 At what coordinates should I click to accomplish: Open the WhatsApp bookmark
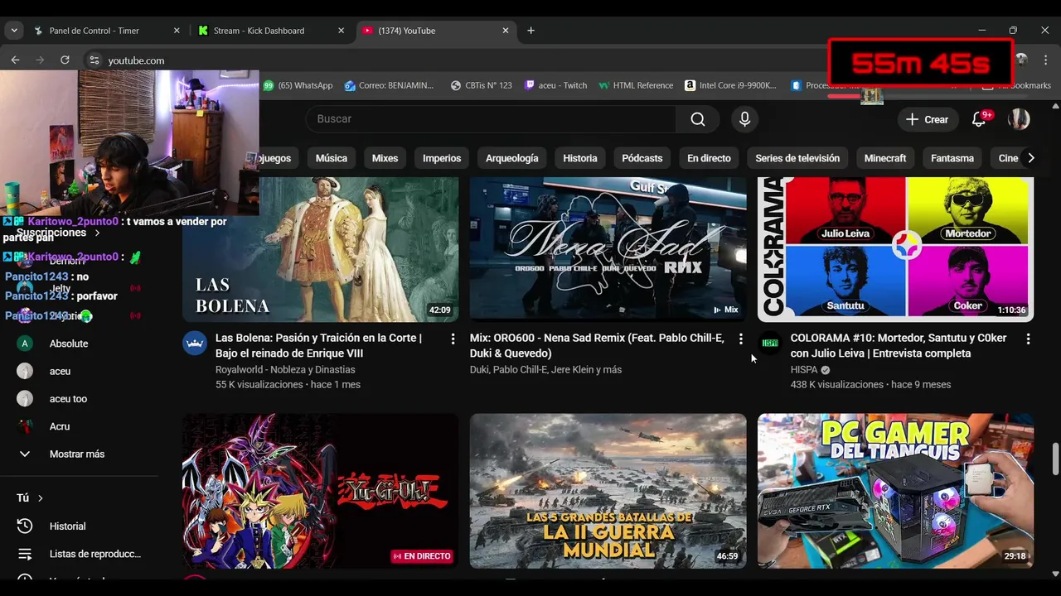(298, 85)
